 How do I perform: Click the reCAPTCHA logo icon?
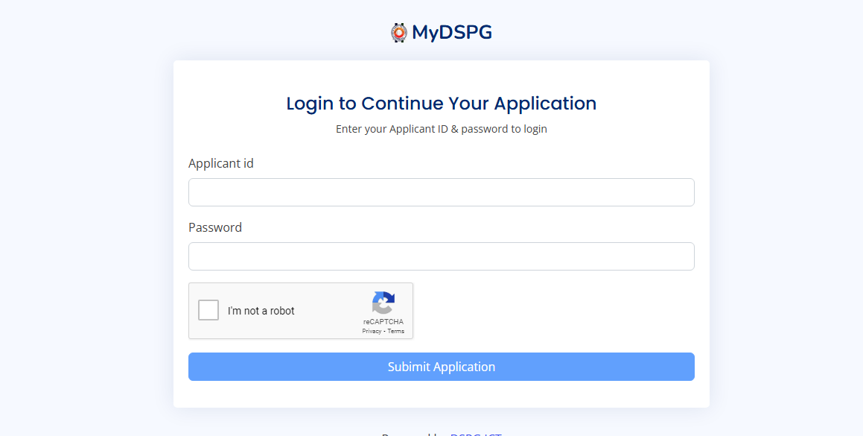[383, 303]
